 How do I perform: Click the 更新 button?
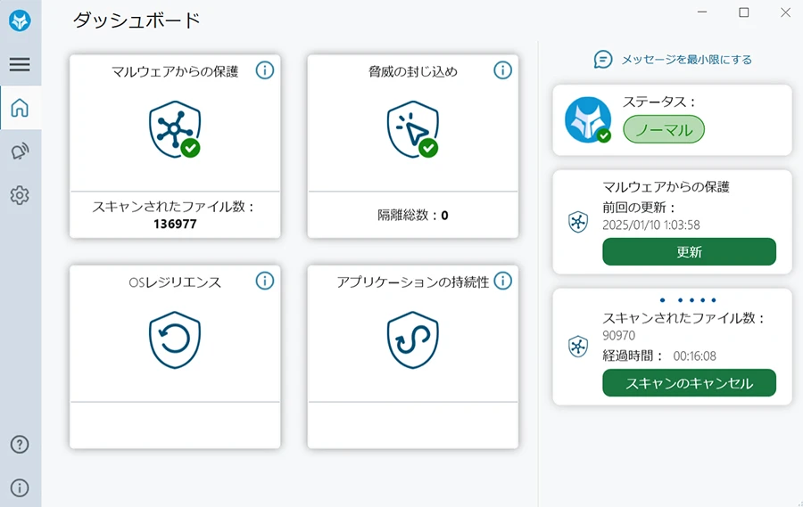coord(690,251)
